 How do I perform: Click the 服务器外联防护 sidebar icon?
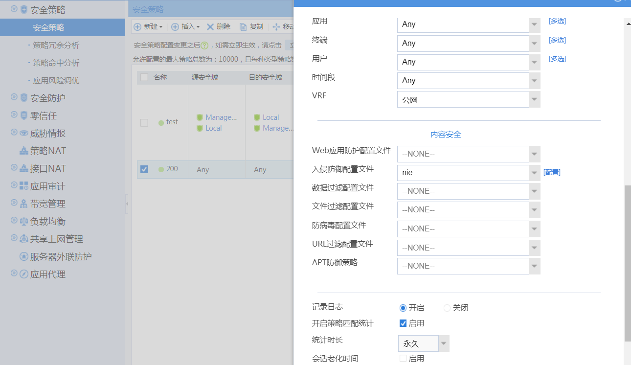click(24, 256)
